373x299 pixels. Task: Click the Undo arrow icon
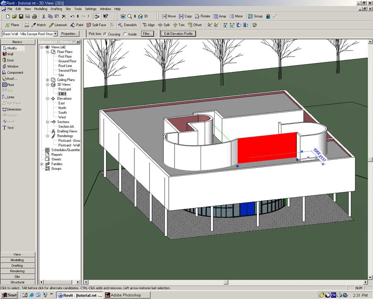[72, 17]
